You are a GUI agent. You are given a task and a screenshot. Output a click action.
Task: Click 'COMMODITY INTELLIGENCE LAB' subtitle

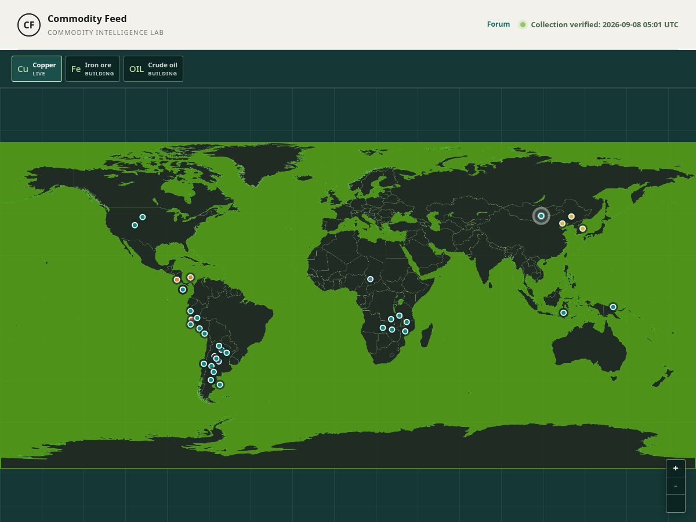[x=106, y=32]
